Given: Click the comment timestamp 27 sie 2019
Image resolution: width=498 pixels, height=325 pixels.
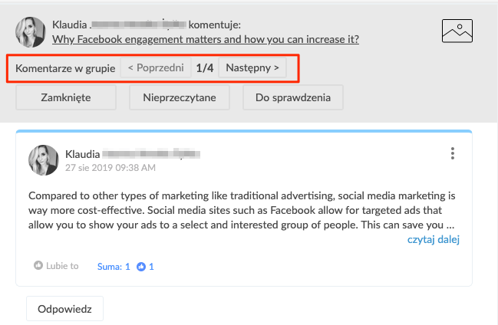Looking at the screenshot, I should click(110, 167).
